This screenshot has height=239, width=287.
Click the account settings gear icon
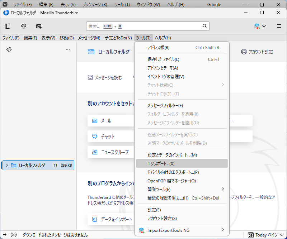[244, 52]
